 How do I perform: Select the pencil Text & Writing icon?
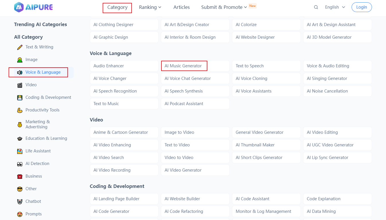tap(20, 47)
